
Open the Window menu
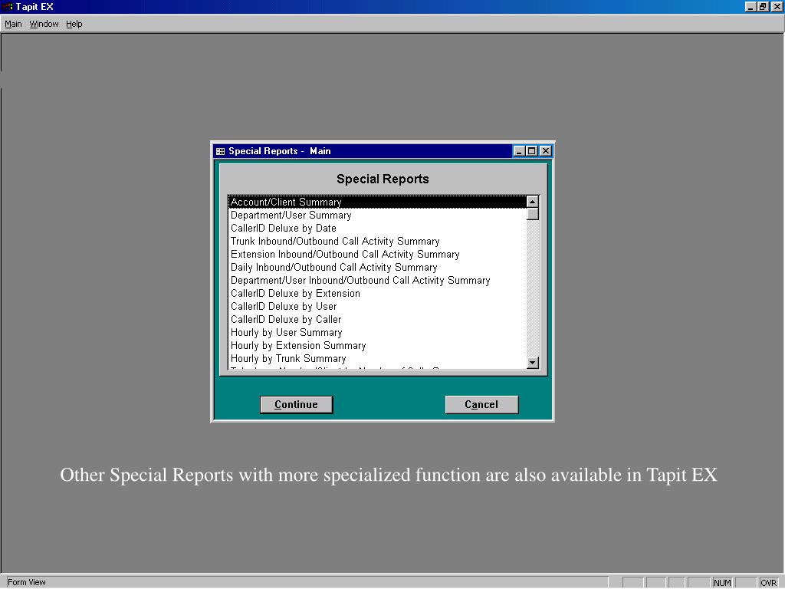pos(44,24)
